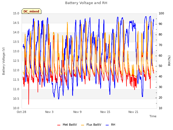Click the red Met BattV legend swatch

(59, 125)
